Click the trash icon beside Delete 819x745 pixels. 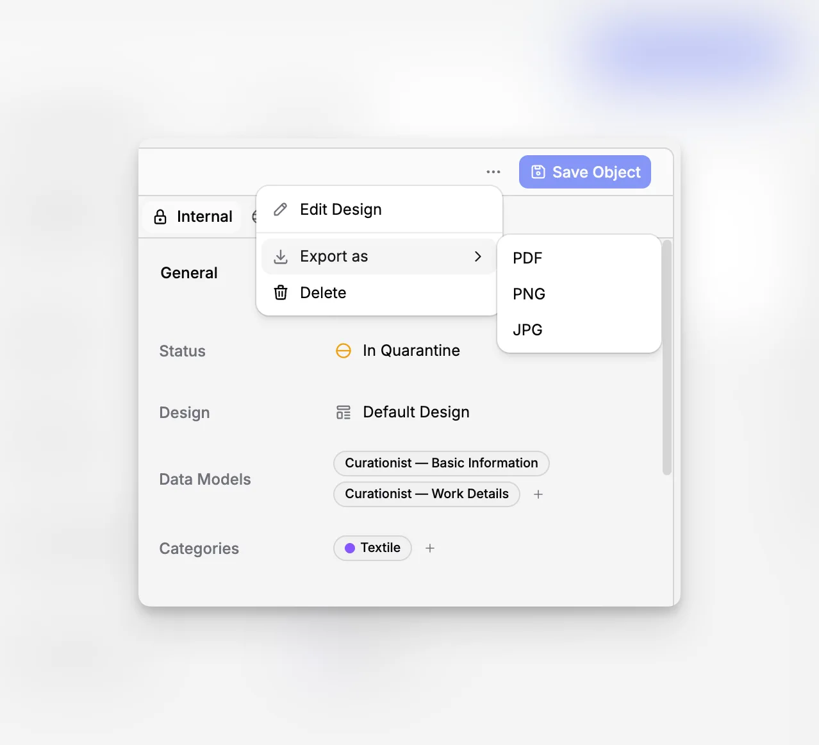(281, 293)
